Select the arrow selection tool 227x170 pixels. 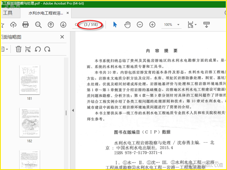click(x=115, y=25)
